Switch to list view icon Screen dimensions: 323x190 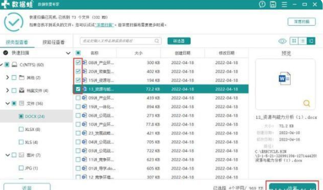(x=302, y=41)
